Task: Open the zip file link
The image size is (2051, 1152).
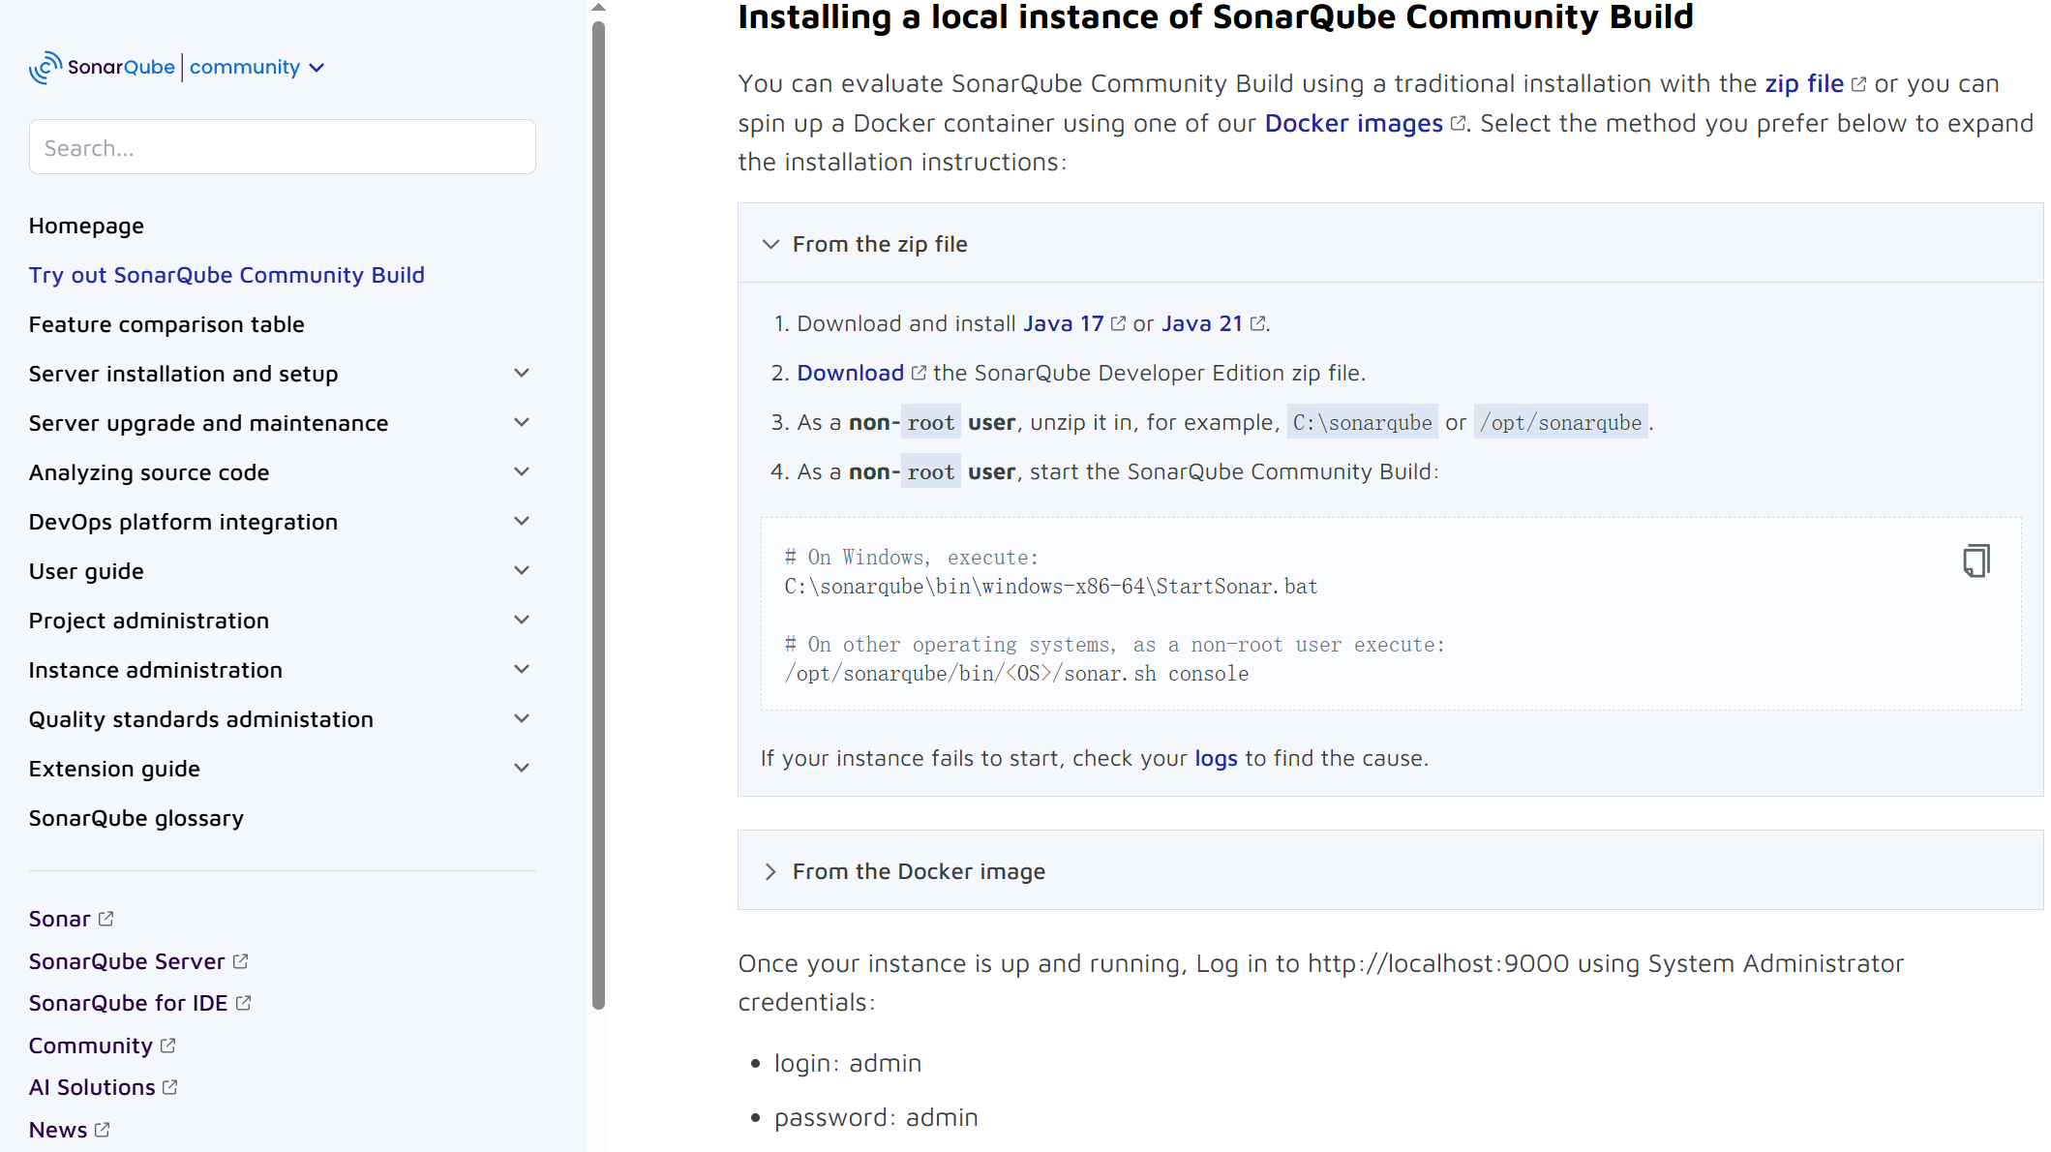Action: (x=1804, y=84)
